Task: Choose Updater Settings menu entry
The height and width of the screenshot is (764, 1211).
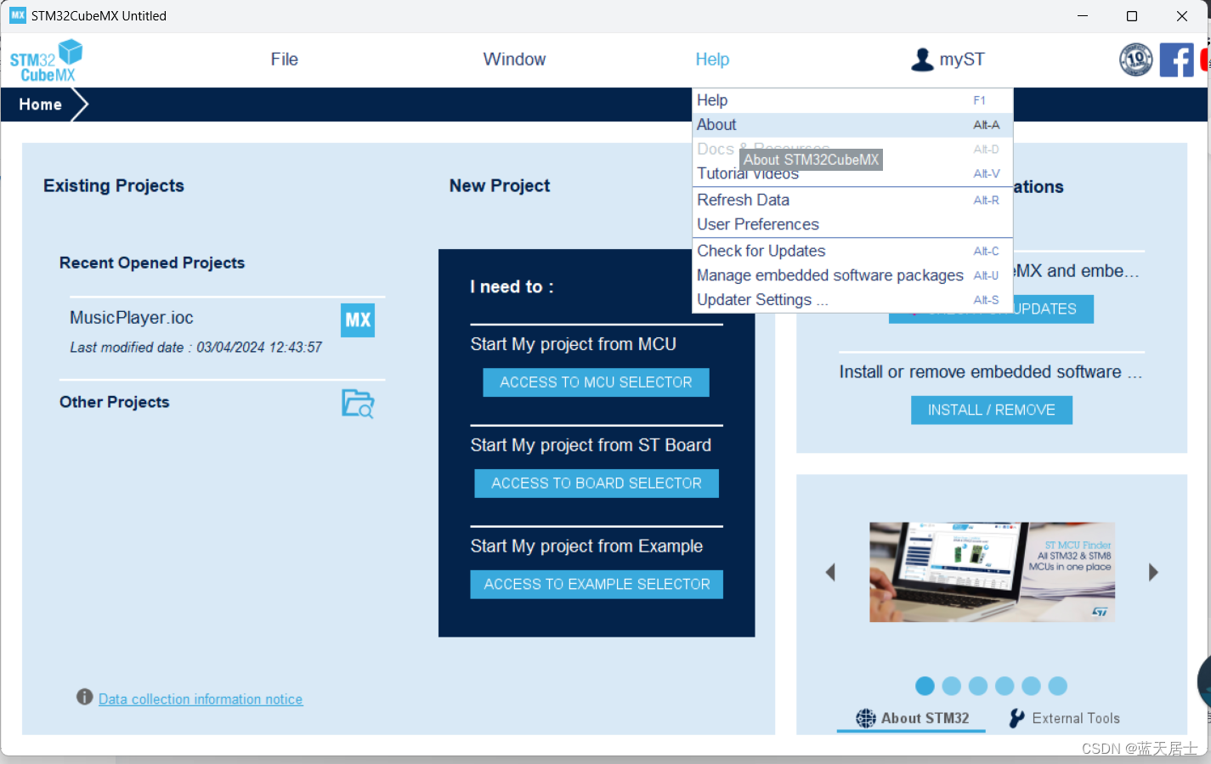Action: pos(852,300)
